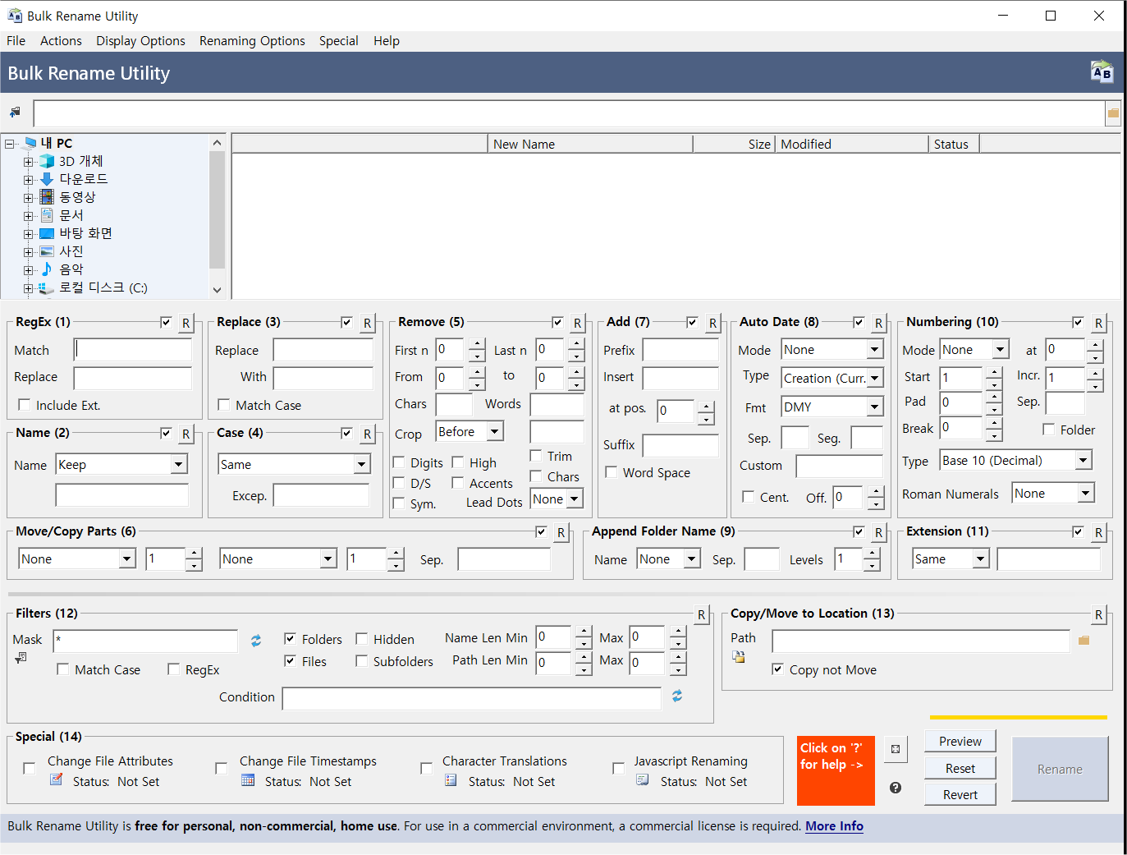Click the large Rename button
This screenshot has width=1127, height=855.
point(1060,769)
